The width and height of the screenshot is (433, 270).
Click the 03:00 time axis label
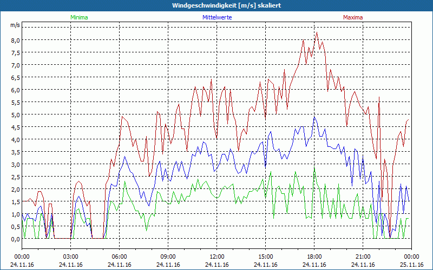click(x=71, y=257)
